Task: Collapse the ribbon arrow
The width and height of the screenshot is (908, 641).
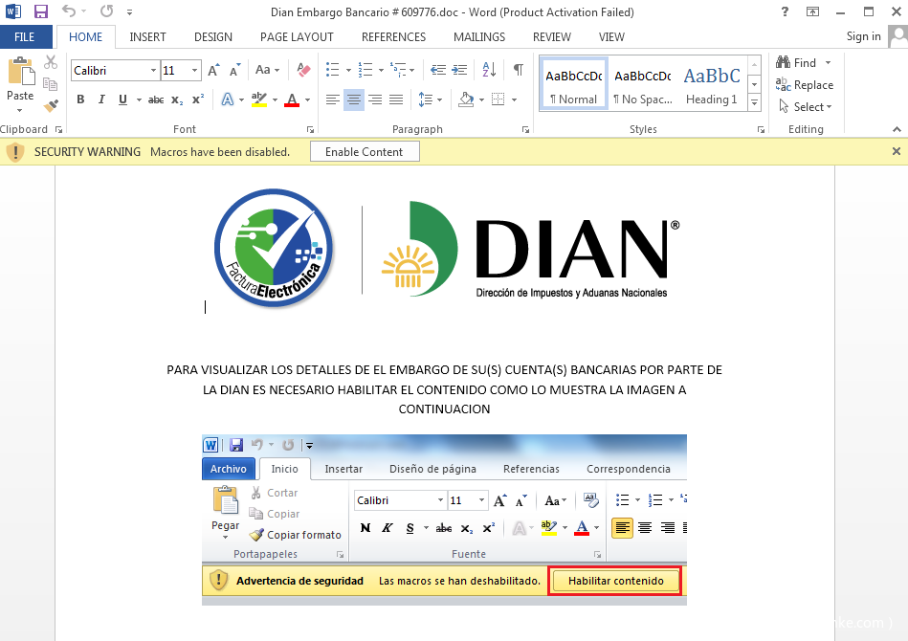Action: (x=897, y=129)
